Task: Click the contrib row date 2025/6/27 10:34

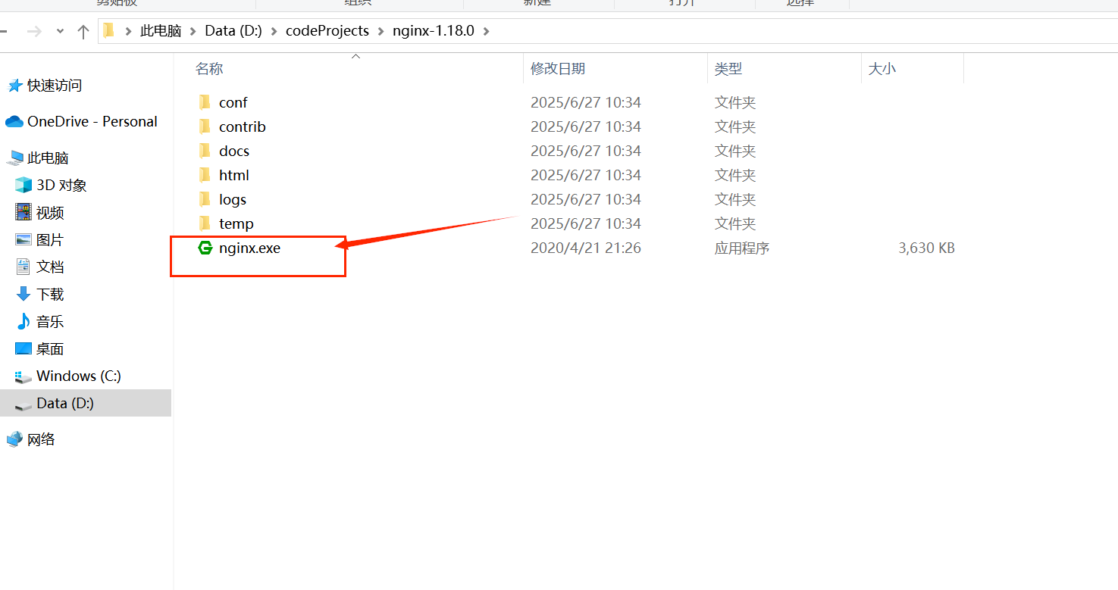Action: click(x=586, y=126)
